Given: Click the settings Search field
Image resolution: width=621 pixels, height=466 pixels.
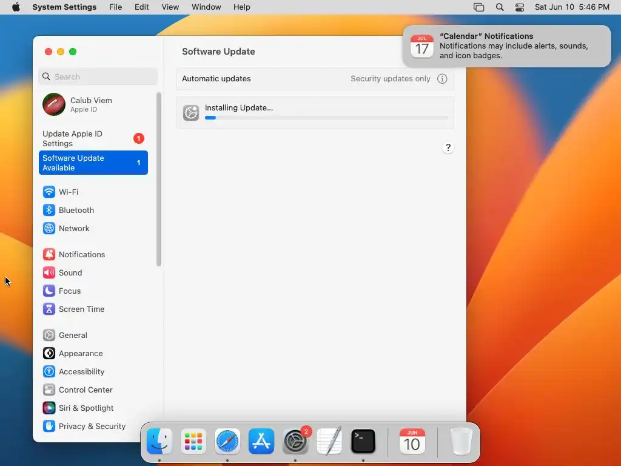Looking at the screenshot, I should (98, 76).
